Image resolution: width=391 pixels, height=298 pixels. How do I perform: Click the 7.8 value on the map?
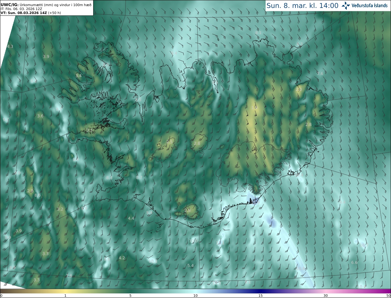[69, 276]
